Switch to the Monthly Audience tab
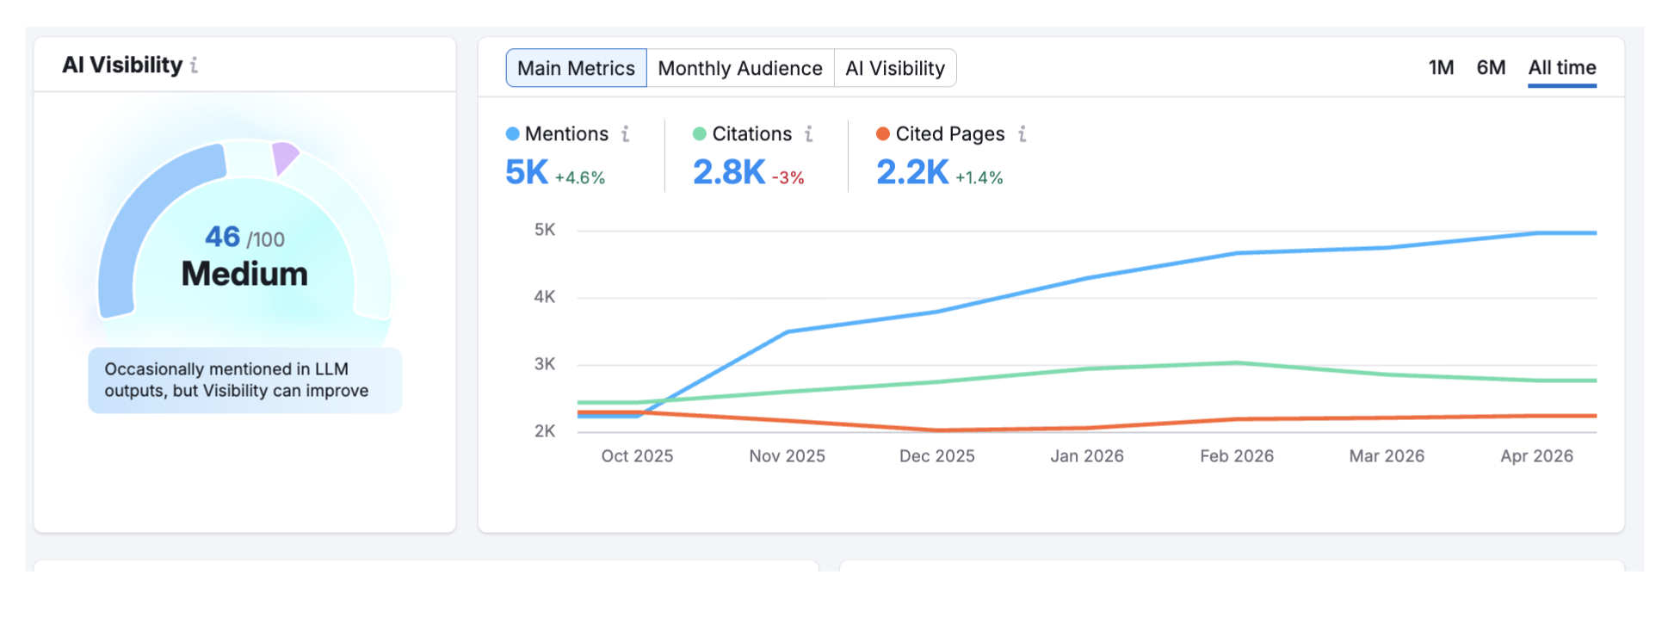 tap(740, 68)
